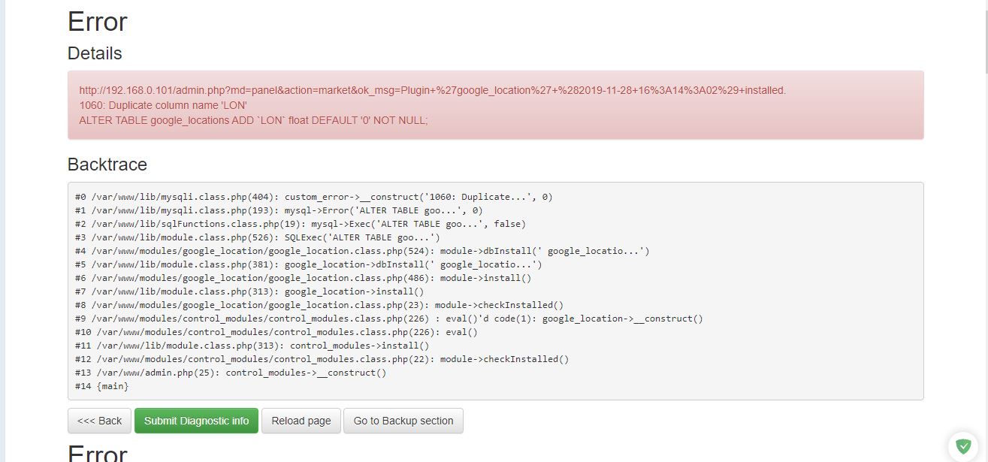Screen dimensions: 988x462
Task: Click backtrace line #4 google_location.class.php(524)
Action: point(361,251)
